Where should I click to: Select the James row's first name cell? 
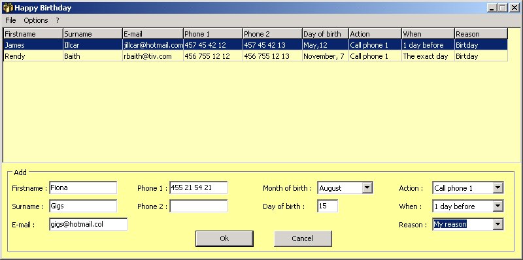click(x=33, y=45)
